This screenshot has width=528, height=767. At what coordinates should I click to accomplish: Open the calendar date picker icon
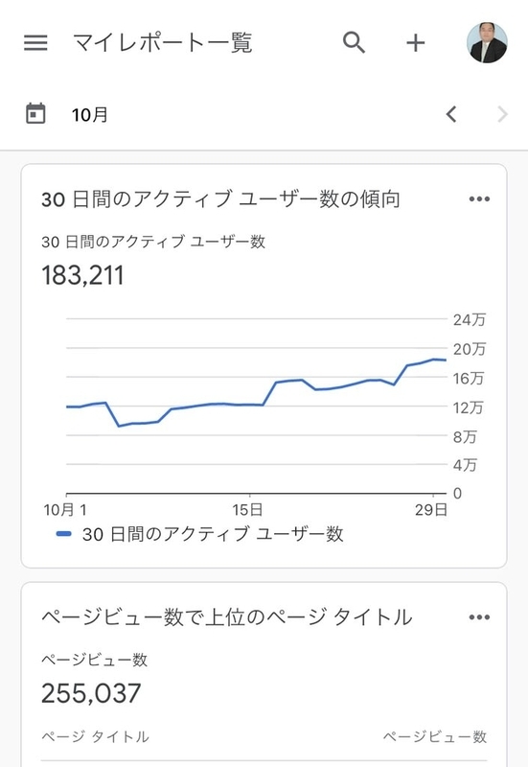pos(35,113)
